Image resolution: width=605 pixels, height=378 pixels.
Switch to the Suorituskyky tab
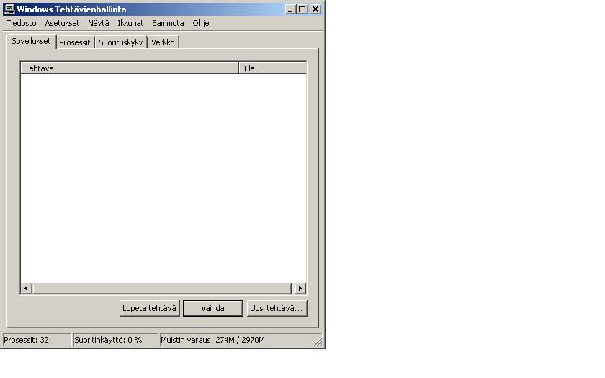click(120, 42)
